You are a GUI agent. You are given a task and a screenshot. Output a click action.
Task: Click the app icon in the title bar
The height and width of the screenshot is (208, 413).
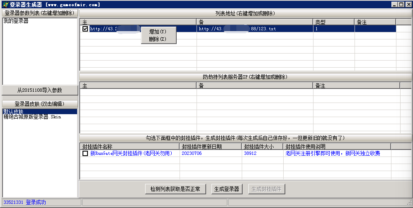pyautogui.click(x=5, y=5)
